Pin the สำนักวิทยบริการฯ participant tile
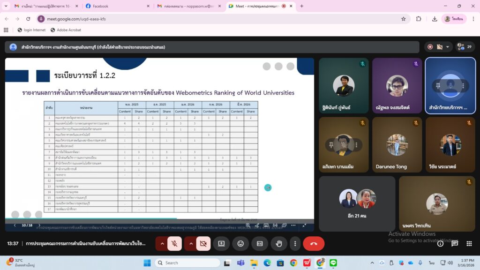This screenshot has width=480, height=270. pyautogui.click(x=438, y=86)
